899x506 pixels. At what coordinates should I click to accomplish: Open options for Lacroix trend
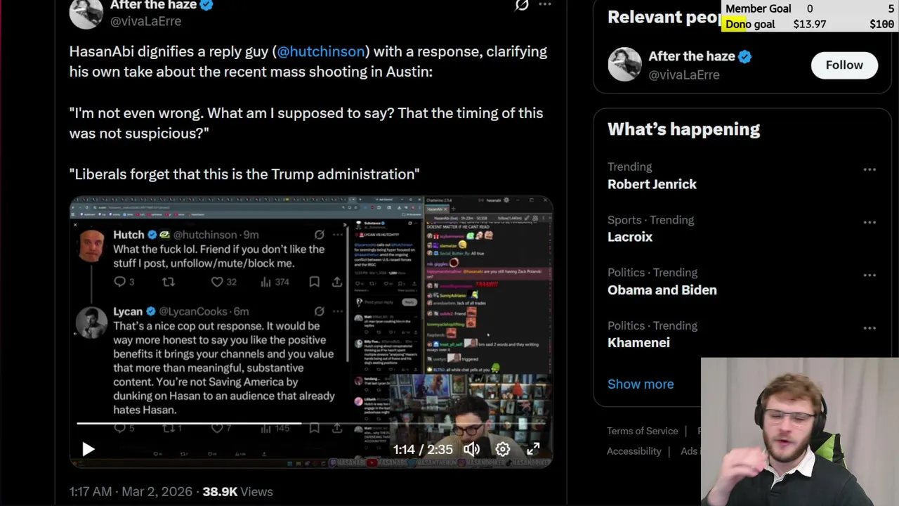click(x=870, y=222)
